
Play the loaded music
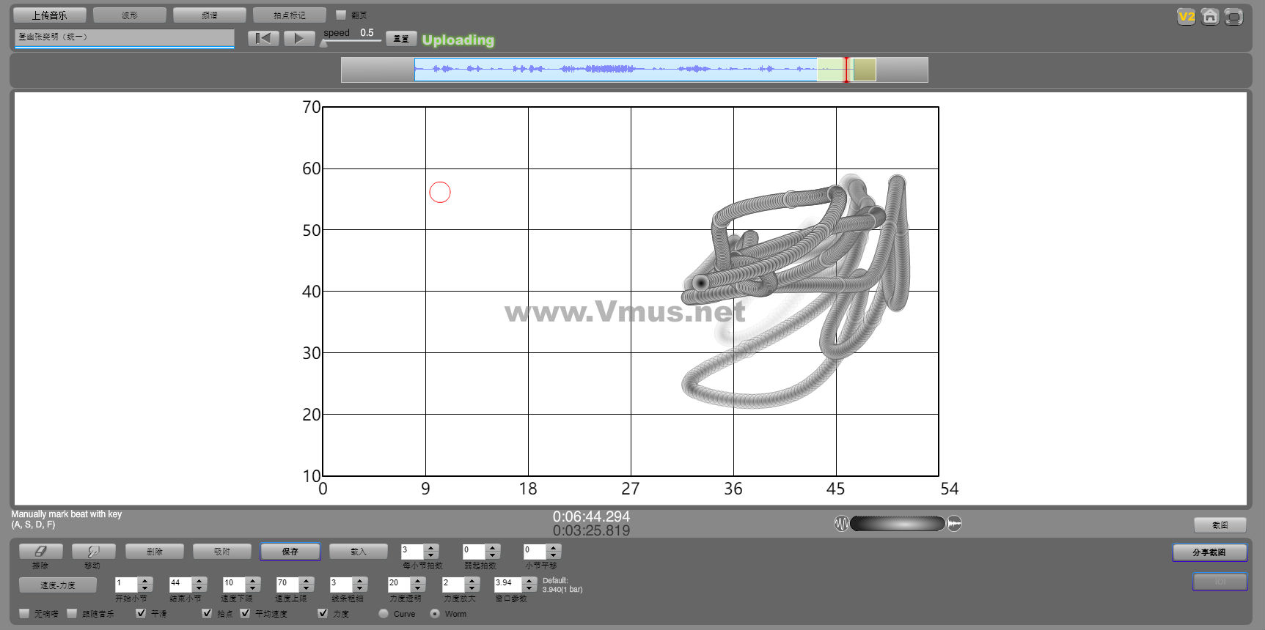(x=299, y=38)
